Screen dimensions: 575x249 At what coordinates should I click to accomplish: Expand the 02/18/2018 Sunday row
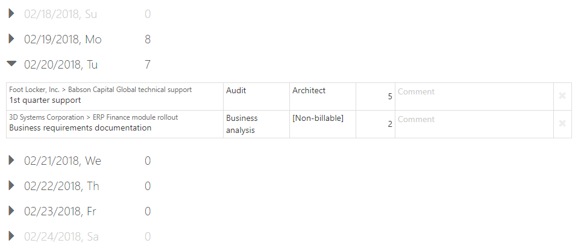click(11, 13)
